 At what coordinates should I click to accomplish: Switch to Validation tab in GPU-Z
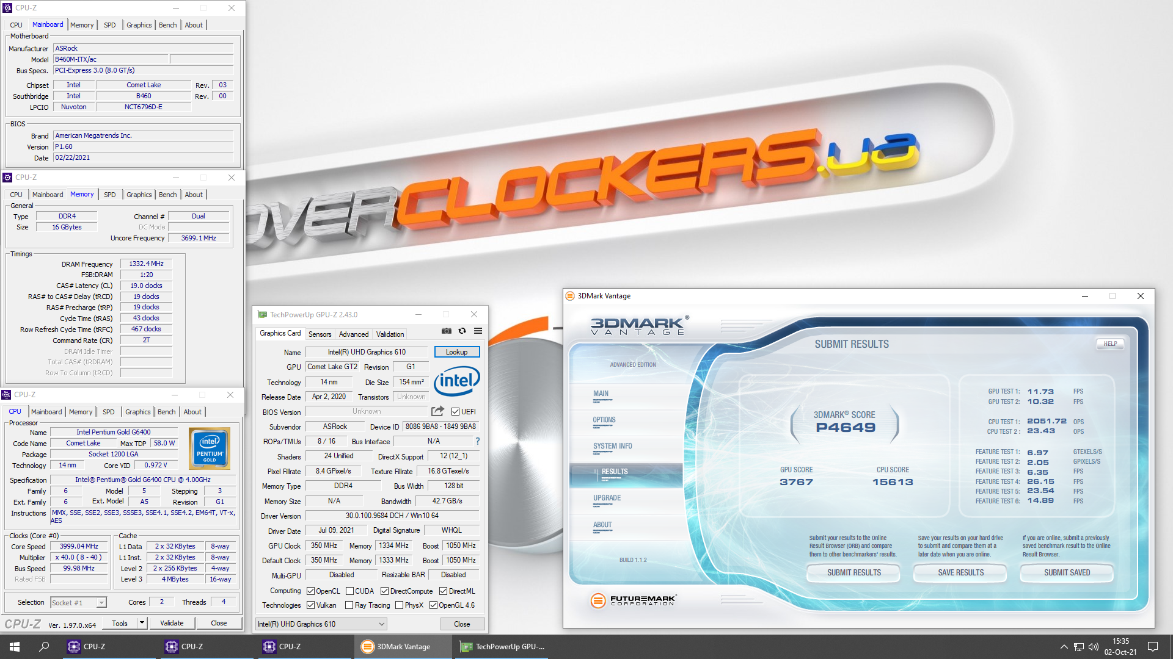point(390,334)
